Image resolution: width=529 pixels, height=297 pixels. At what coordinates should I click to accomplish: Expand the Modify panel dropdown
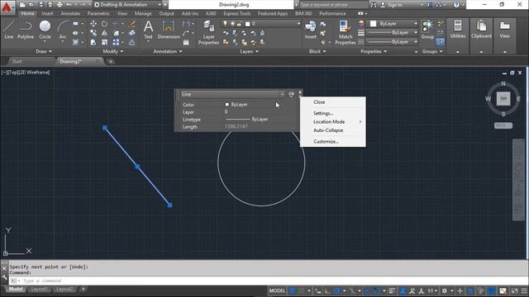[113, 51]
